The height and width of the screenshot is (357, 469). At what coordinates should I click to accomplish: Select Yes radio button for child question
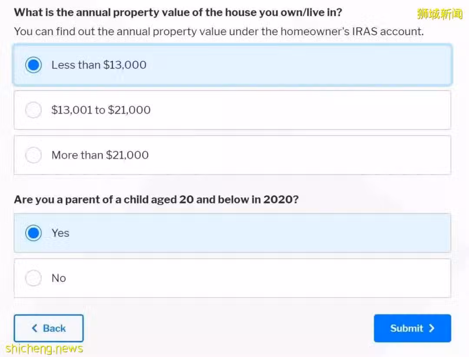[33, 233]
